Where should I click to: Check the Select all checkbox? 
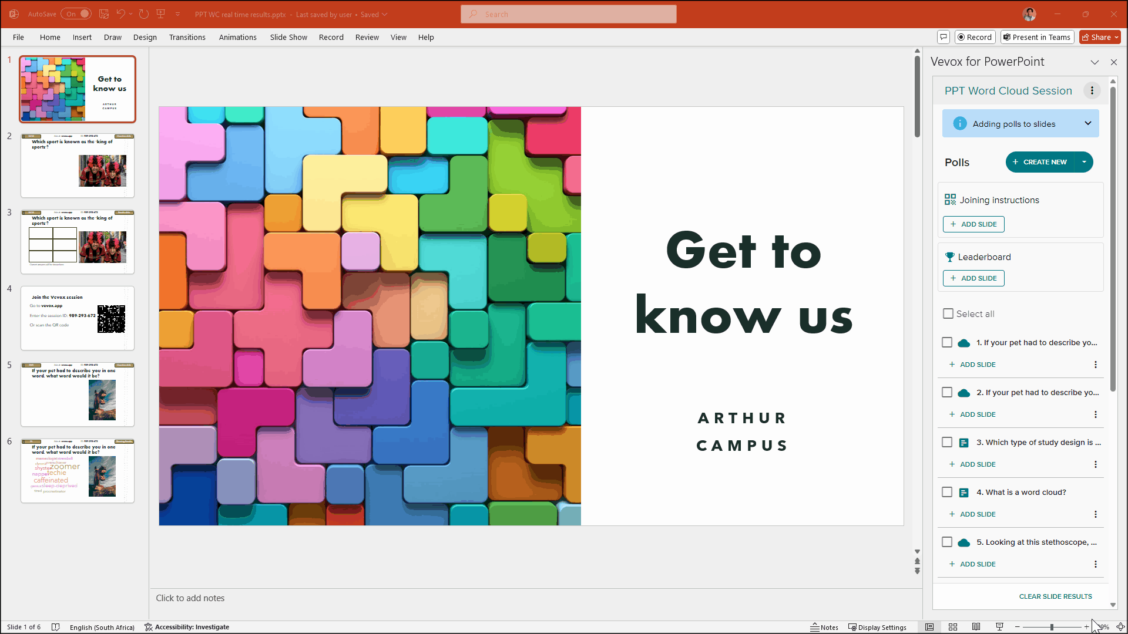[x=948, y=313]
